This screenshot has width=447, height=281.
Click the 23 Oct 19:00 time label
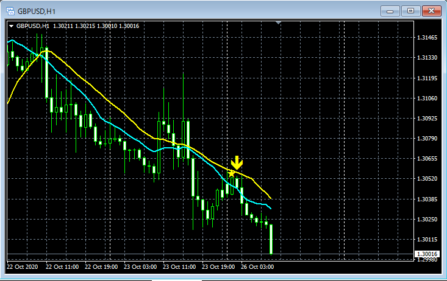(x=218, y=267)
